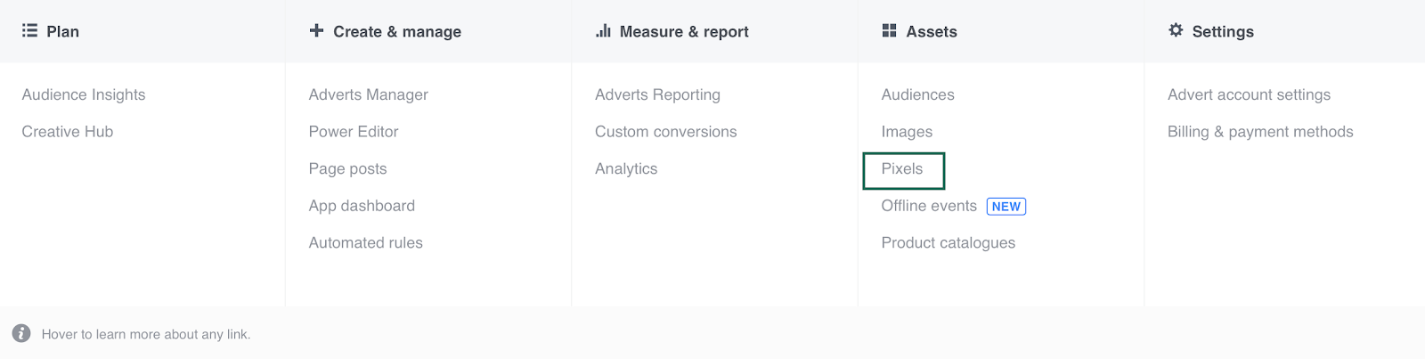This screenshot has height=359, width=1425.
Task: Click the Settings gear icon
Action: [1176, 30]
